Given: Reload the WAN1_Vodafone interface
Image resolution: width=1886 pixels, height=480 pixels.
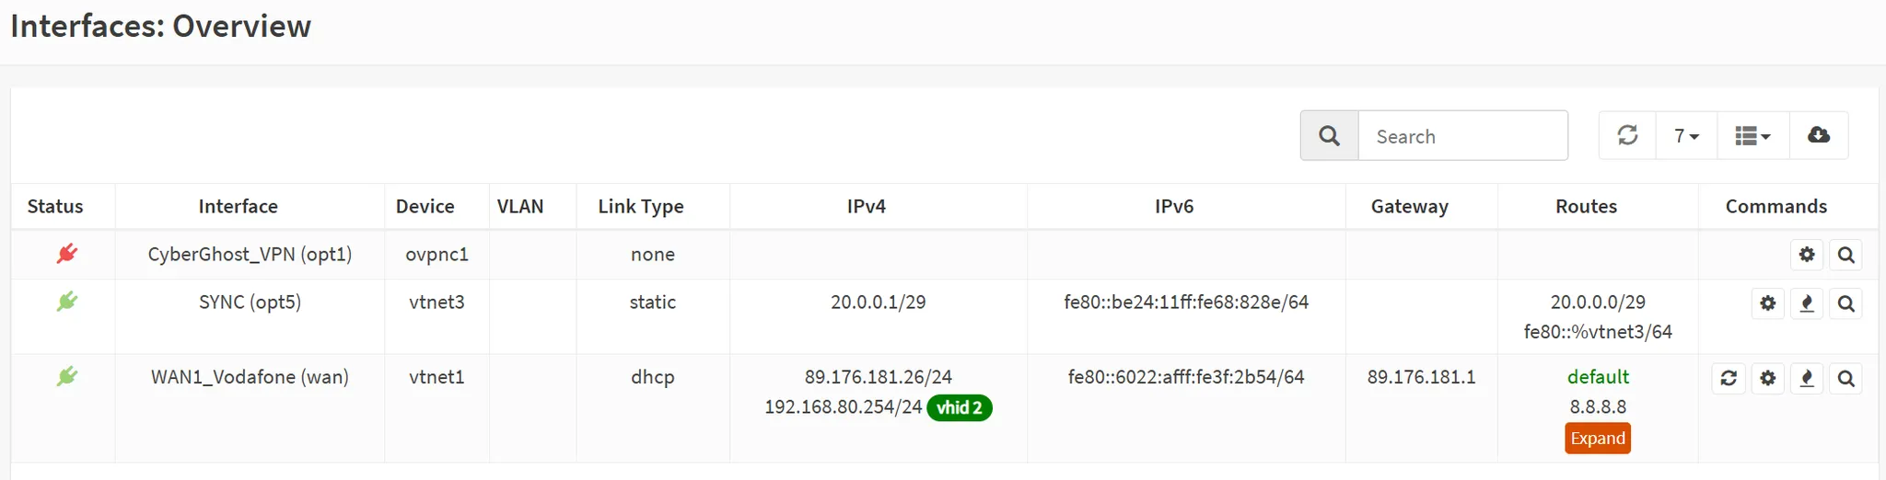Looking at the screenshot, I should [x=1729, y=378].
